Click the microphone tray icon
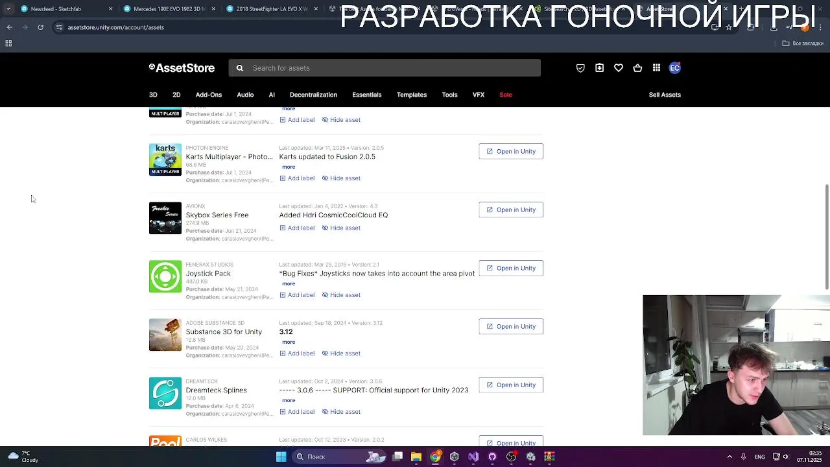This screenshot has height=467, width=830. coord(743,457)
